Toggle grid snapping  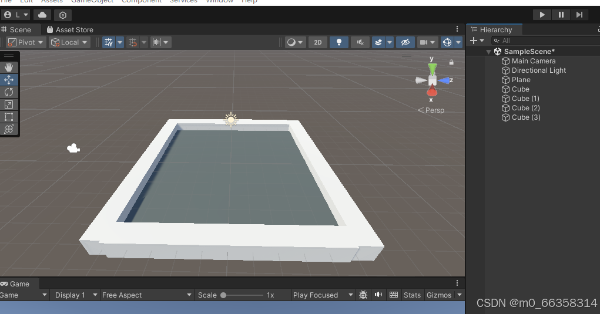[133, 42]
